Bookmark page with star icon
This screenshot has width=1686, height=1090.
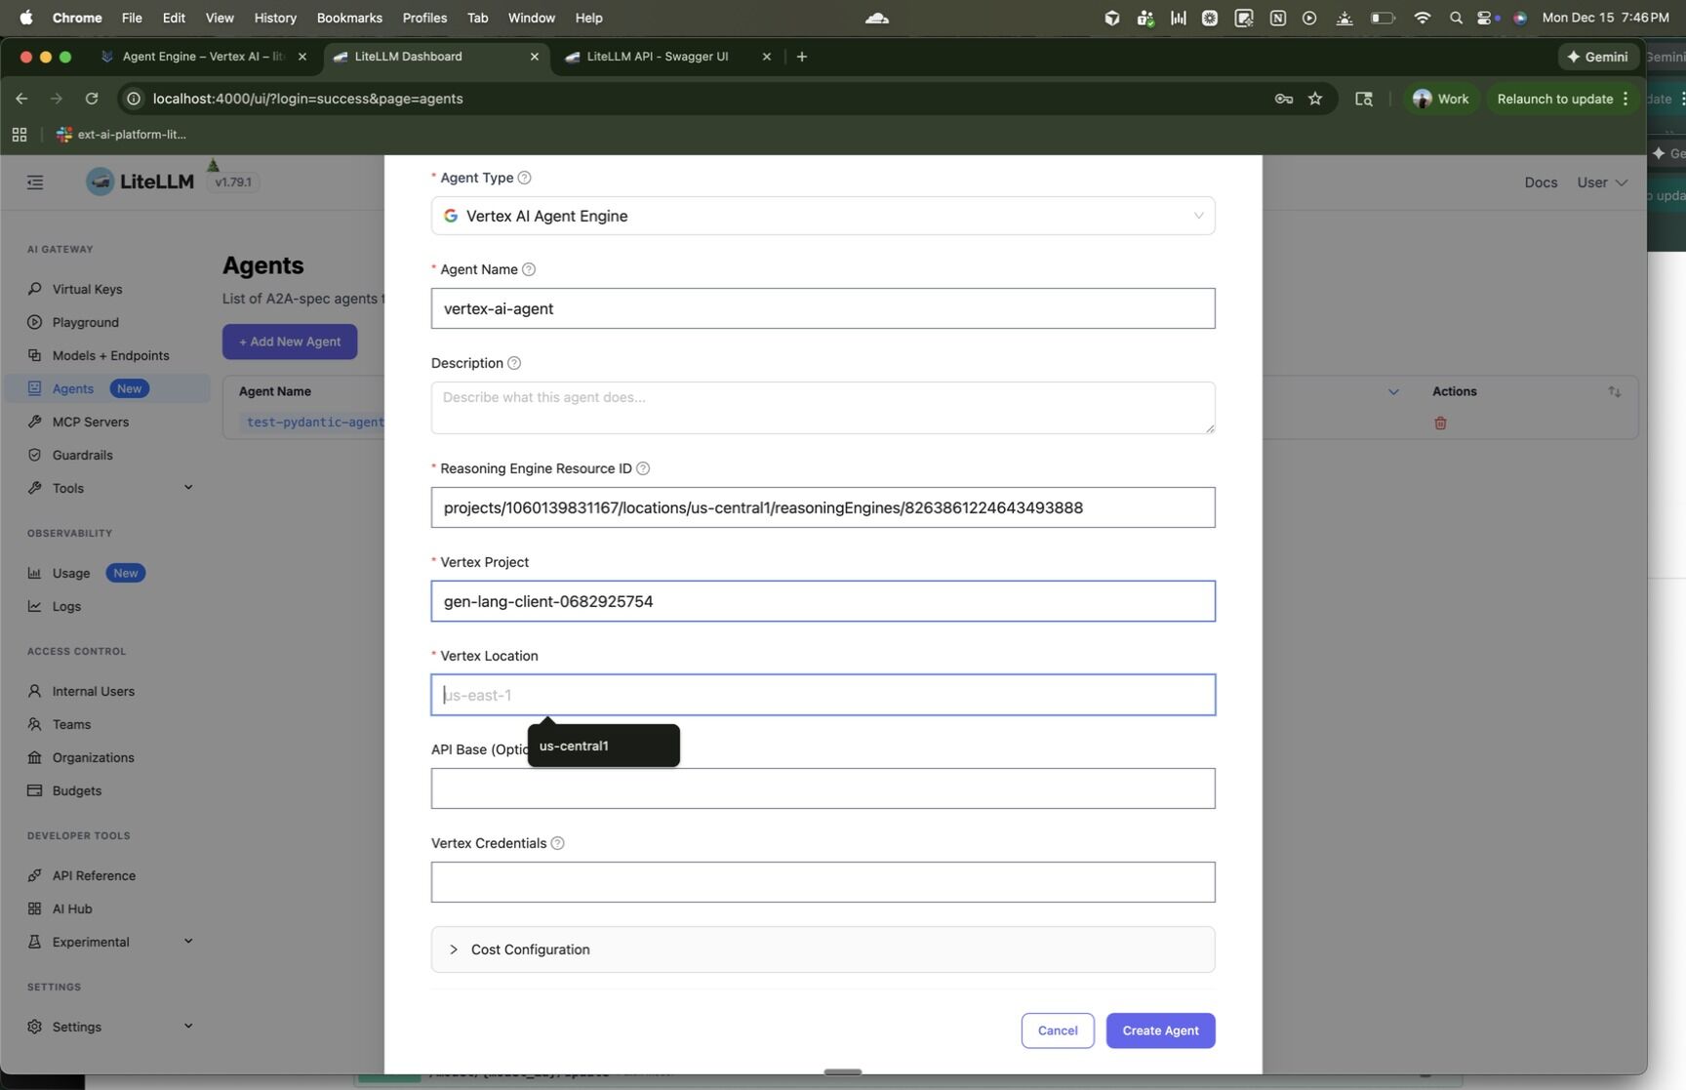point(1315,99)
